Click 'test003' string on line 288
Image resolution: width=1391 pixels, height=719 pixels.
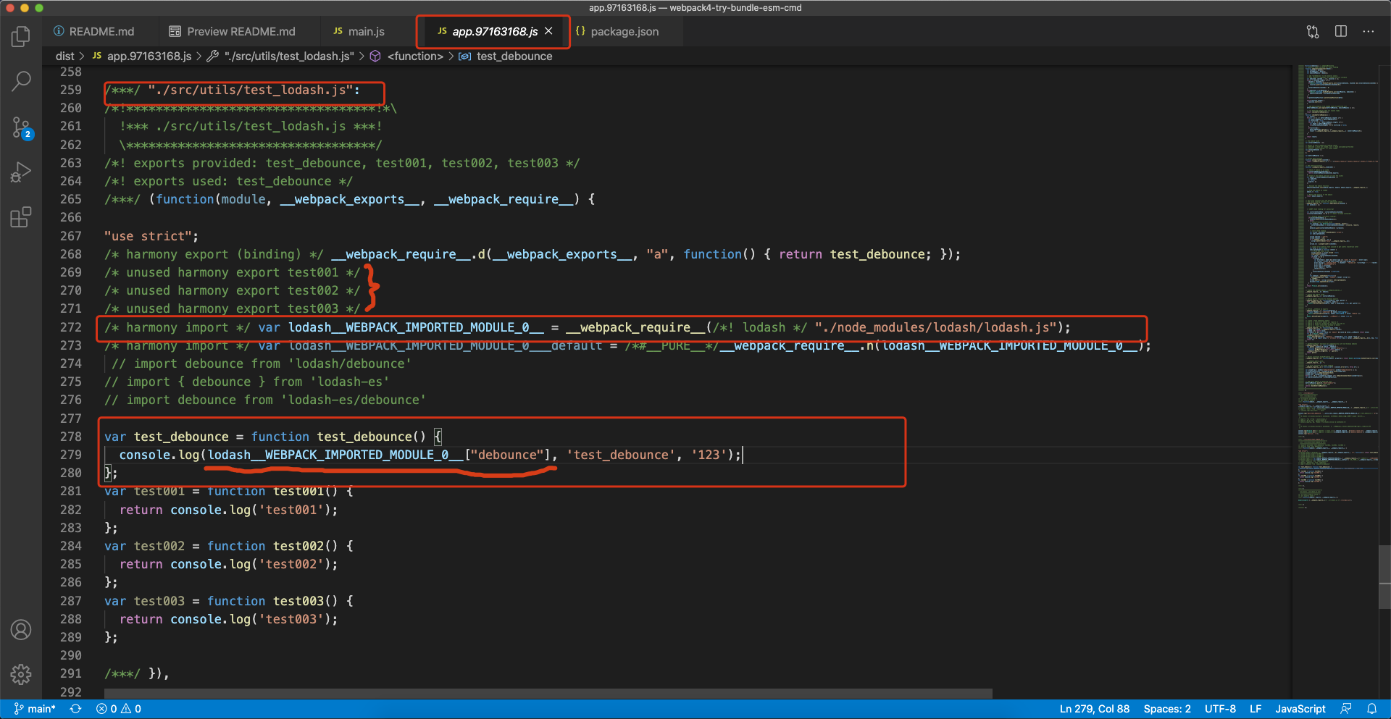(291, 619)
